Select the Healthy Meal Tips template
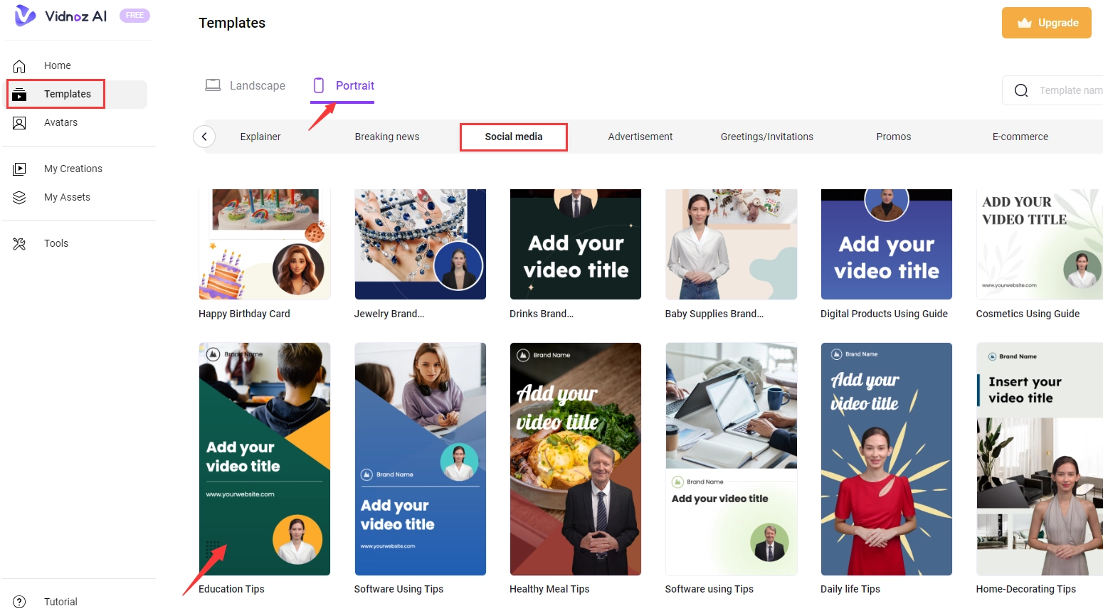The width and height of the screenshot is (1103, 611). [x=575, y=459]
